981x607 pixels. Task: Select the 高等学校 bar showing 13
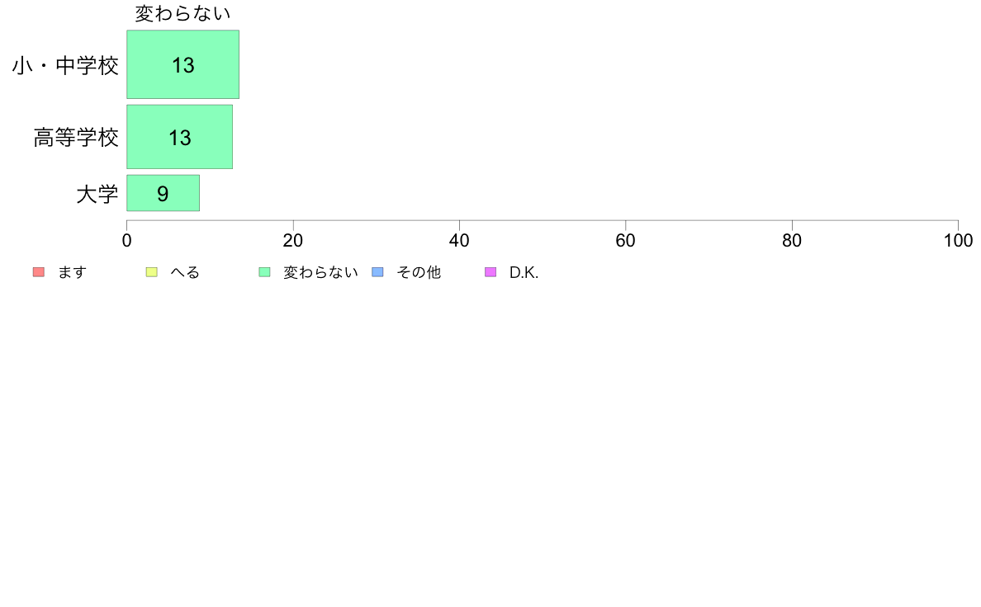pyautogui.click(x=179, y=137)
